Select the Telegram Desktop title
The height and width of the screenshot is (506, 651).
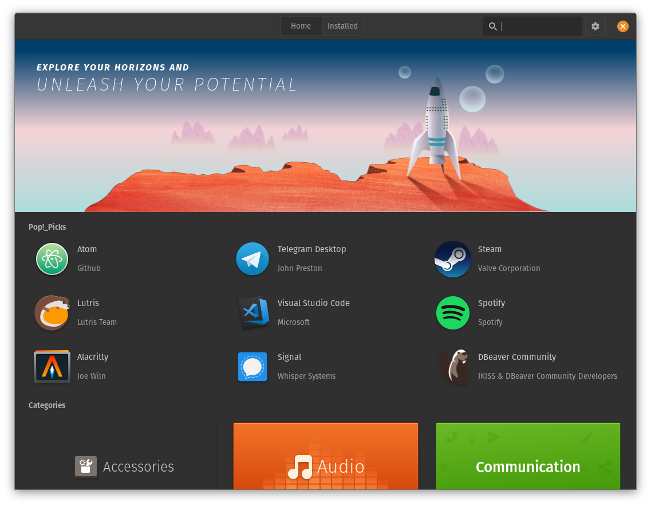312,249
